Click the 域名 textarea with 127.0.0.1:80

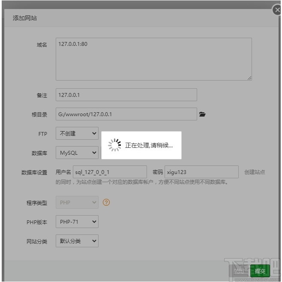point(154,59)
